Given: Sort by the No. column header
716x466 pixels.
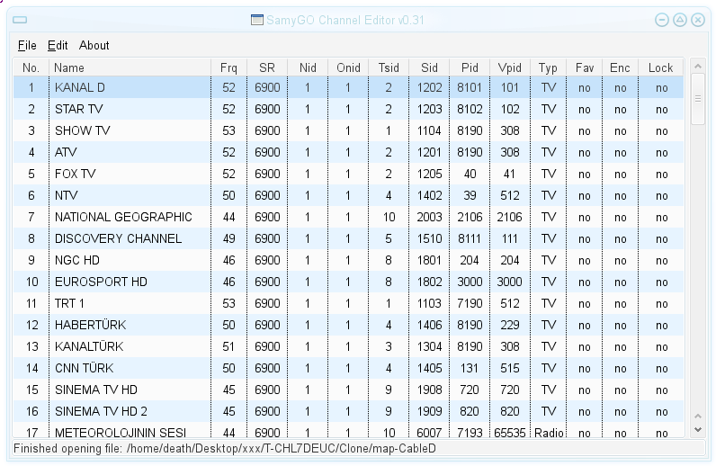Looking at the screenshot, I should click(x=31, y=67).
